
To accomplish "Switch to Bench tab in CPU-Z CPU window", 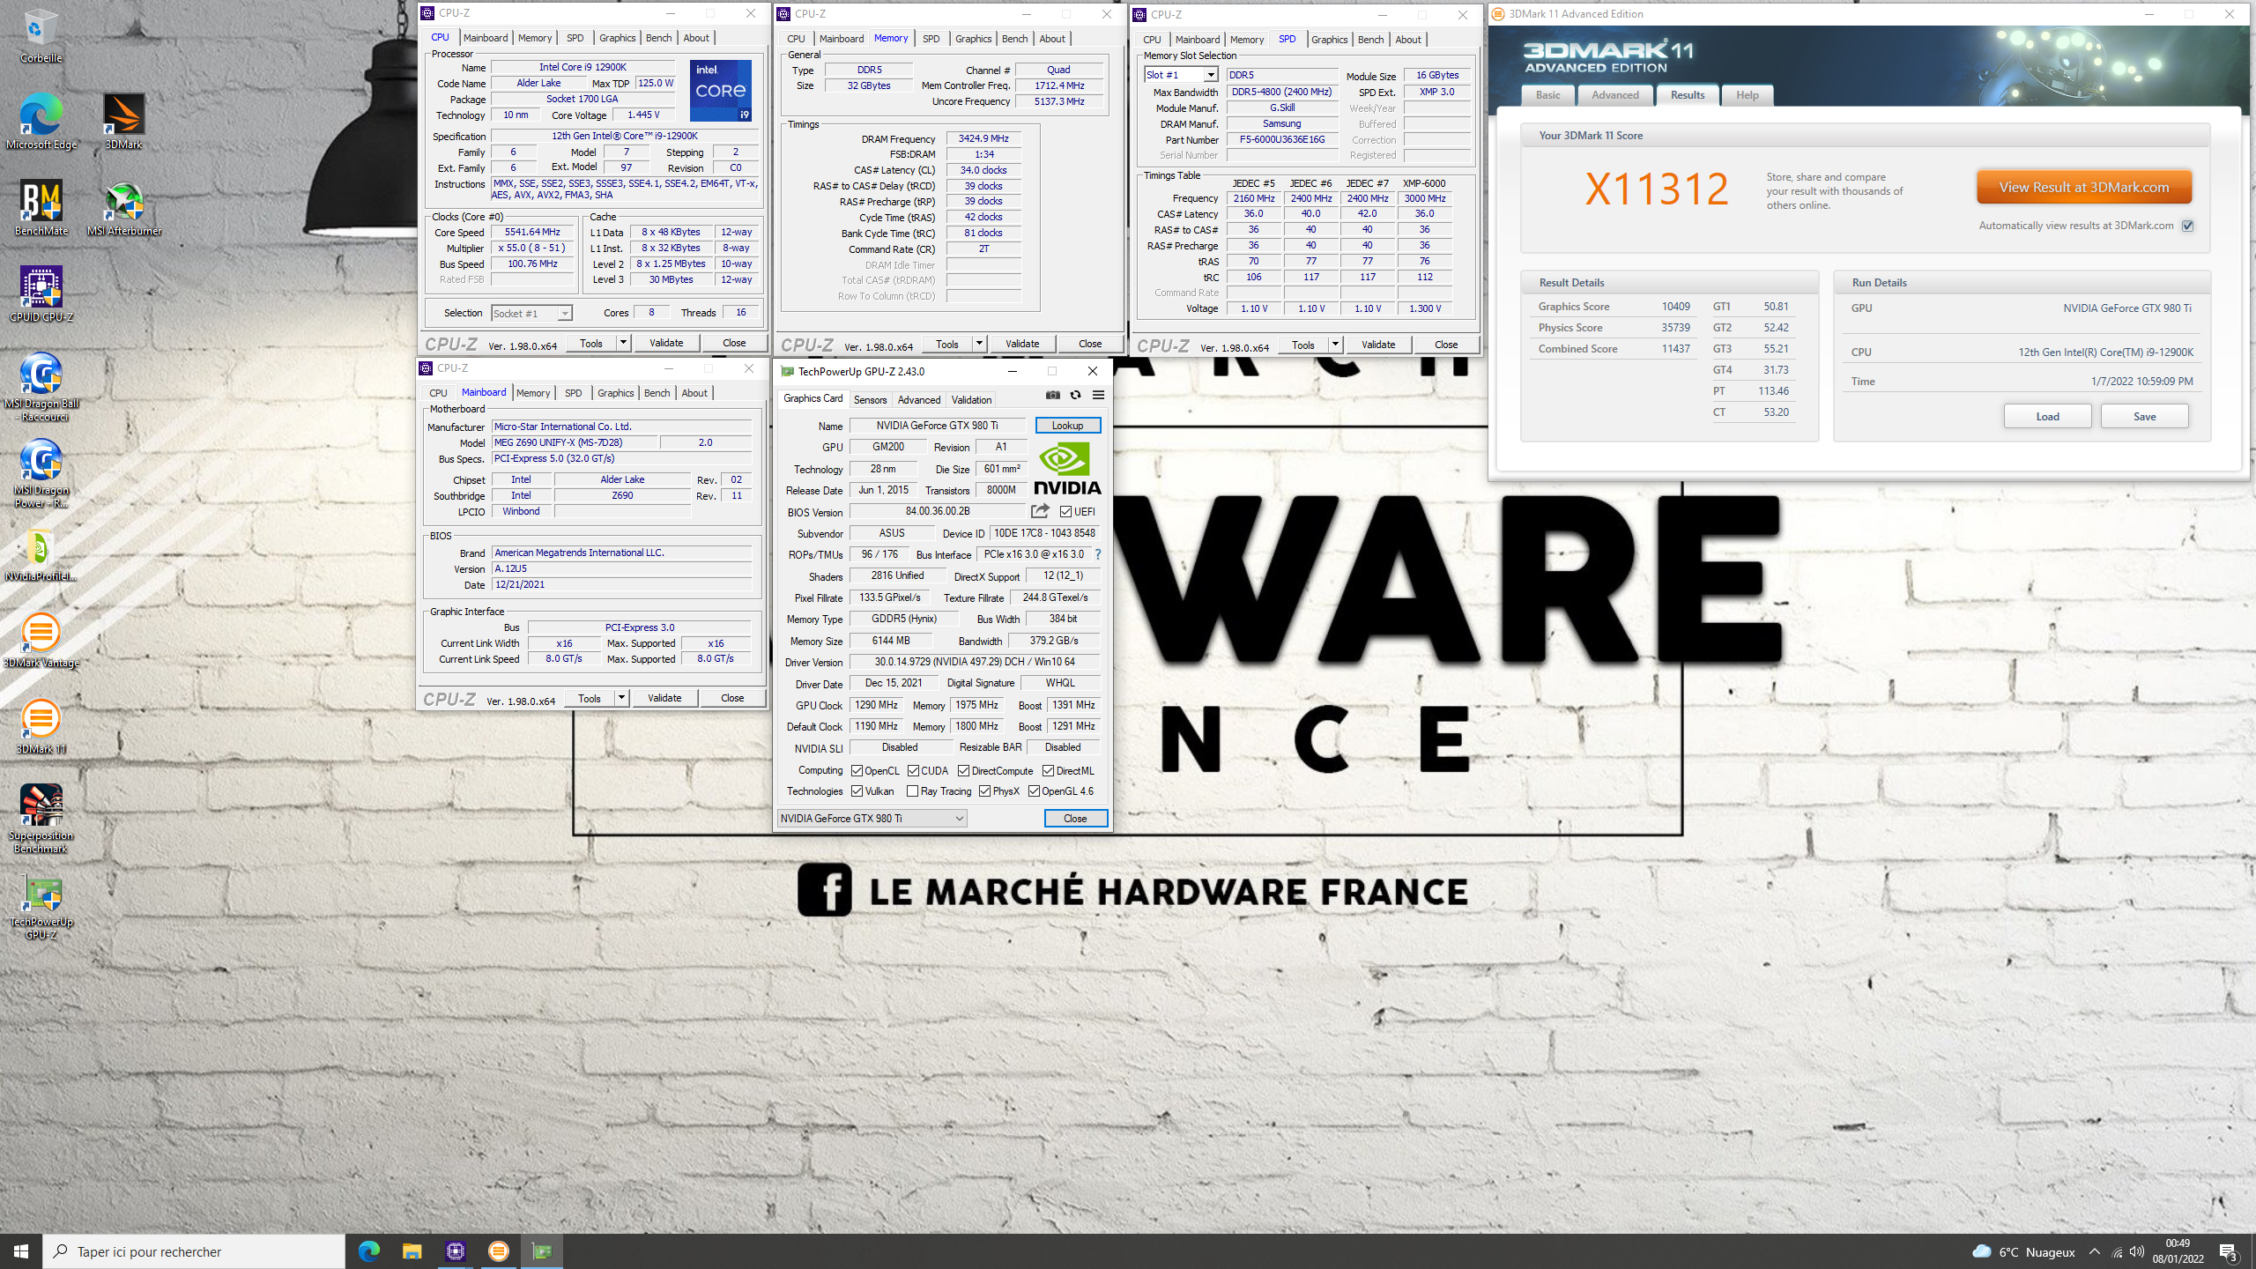I will 658,38.
